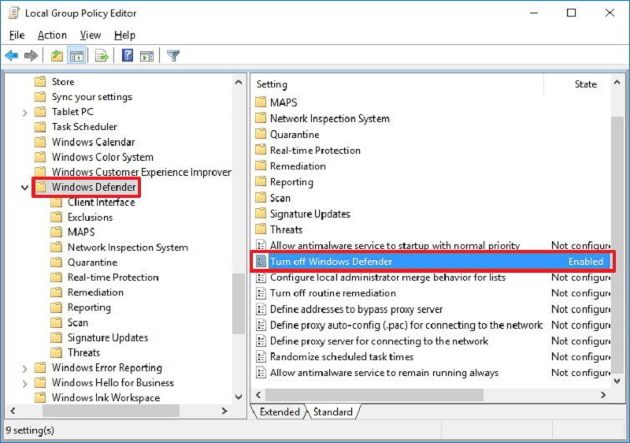Click policy icon beside Randomize scheduled task times
This screenshot has width=630, height=443.
tap(261, 356)
